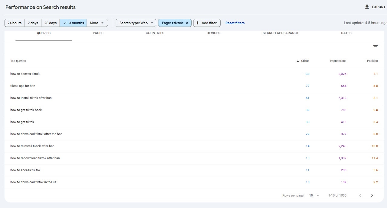Switch to the Queries tab
Viewport: 387px width, 208px height.
tap(44, 33)
